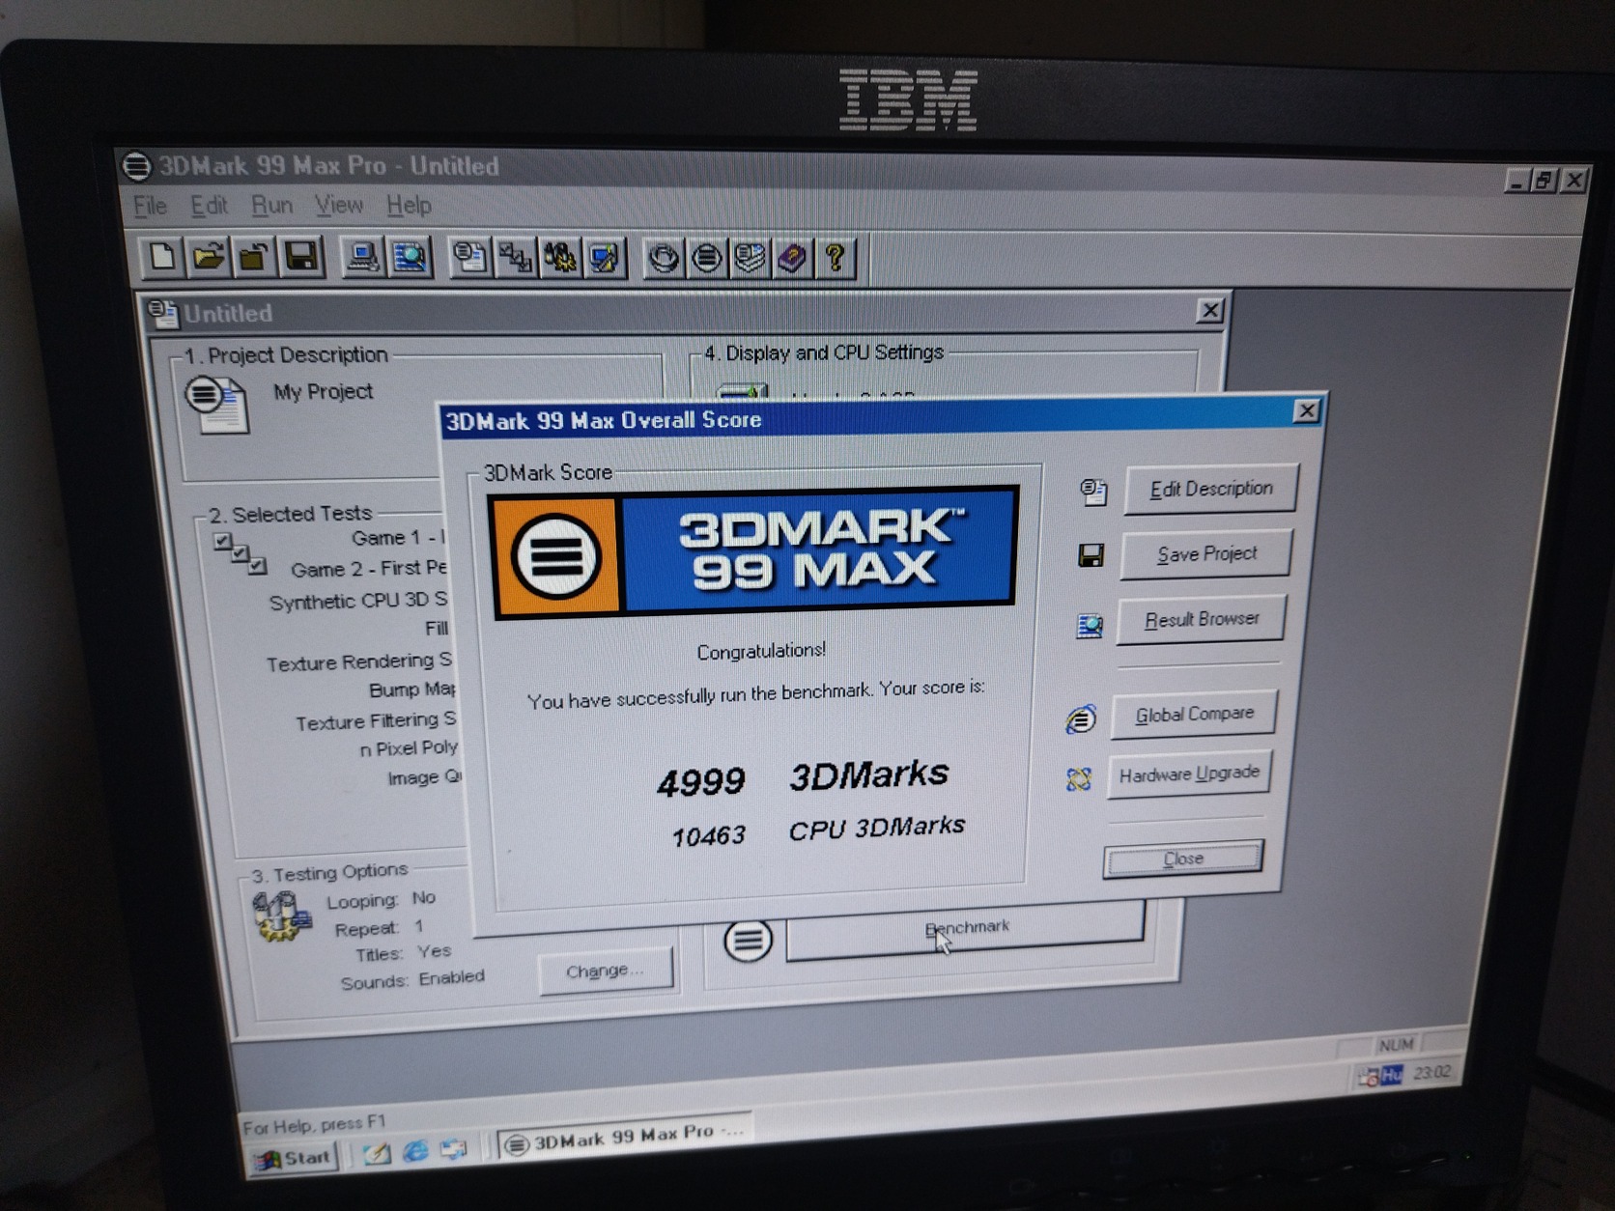Click the icon beside Hardware Upgrade
The image size is (1615, 1211).
click(x=1079, y=778)
